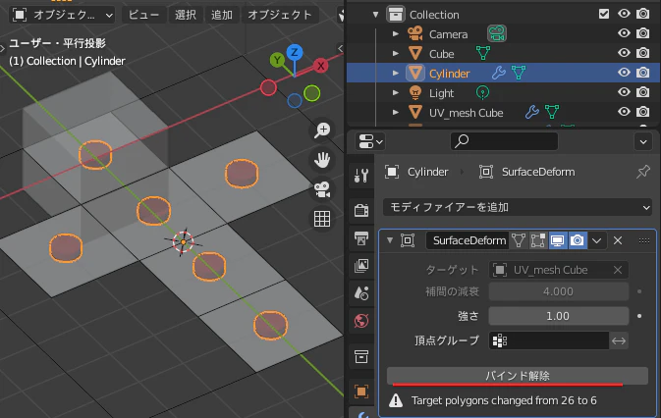Click the Camera data icon in outliner
The image size is (661, 418).
tap(497, 33)
